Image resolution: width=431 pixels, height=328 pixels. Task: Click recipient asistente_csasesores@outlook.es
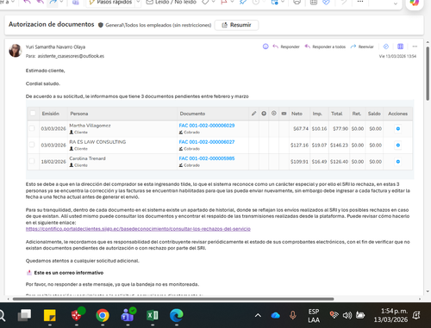[x=71, y=56]
